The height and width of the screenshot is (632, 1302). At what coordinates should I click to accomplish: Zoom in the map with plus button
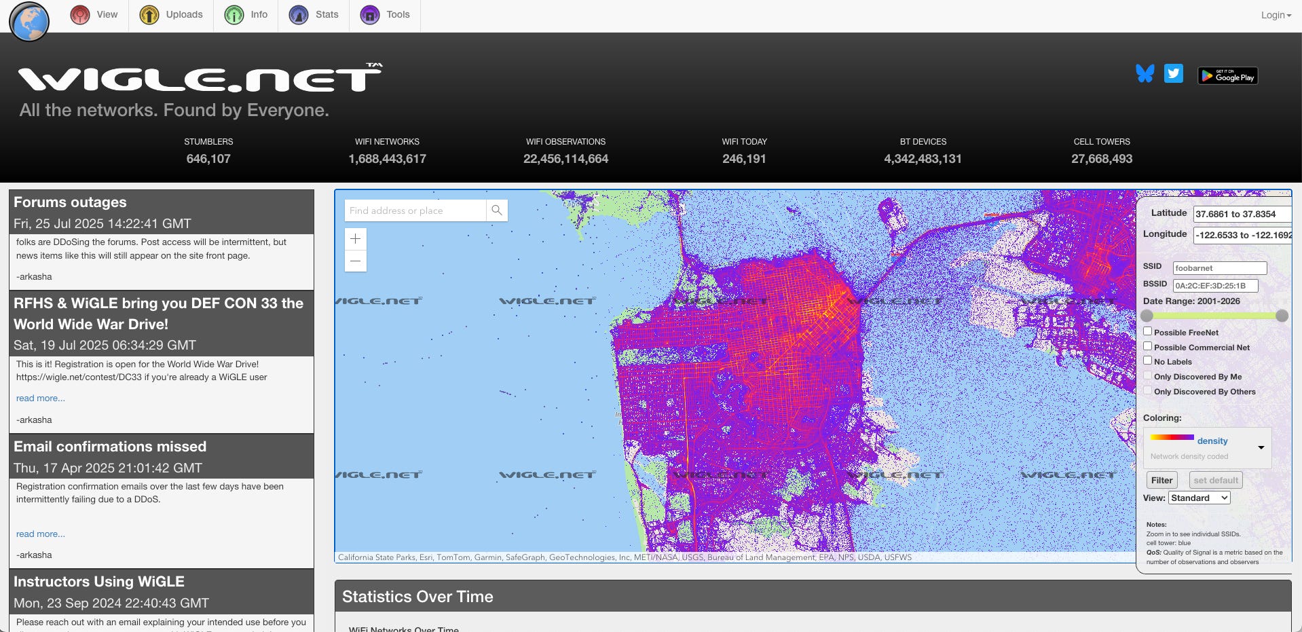tap(356, 239)
